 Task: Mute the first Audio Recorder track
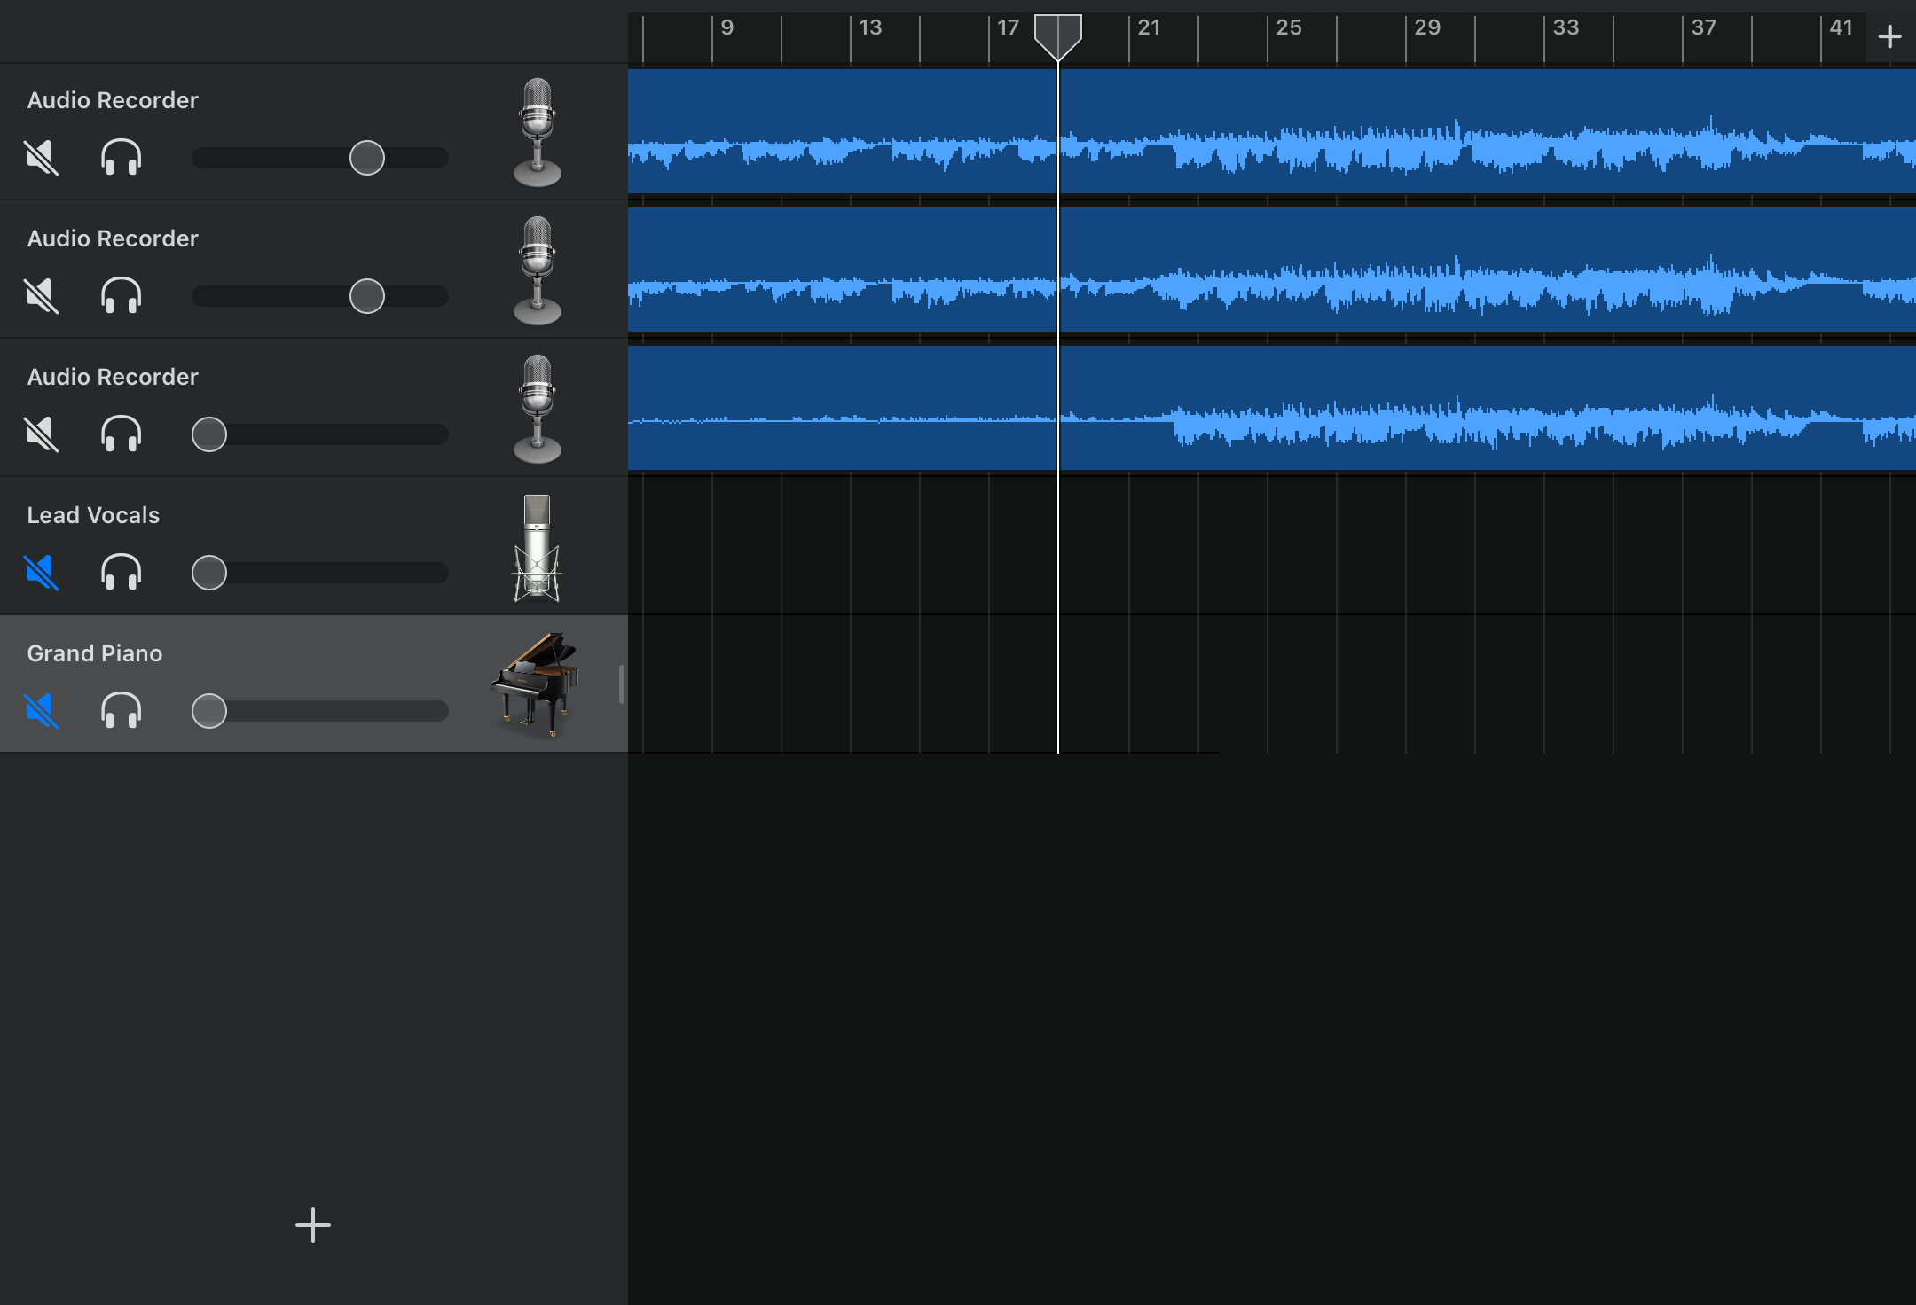point(42,158)
